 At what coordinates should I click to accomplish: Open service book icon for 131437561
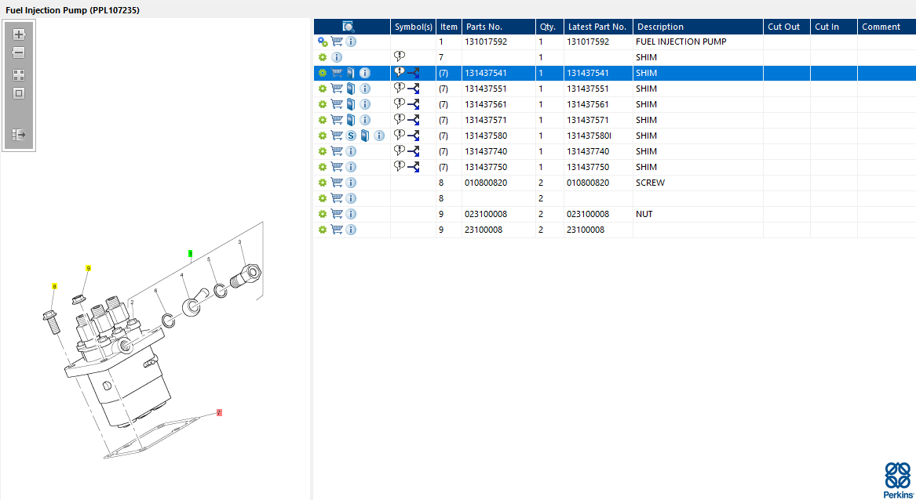tap(351, 104)
